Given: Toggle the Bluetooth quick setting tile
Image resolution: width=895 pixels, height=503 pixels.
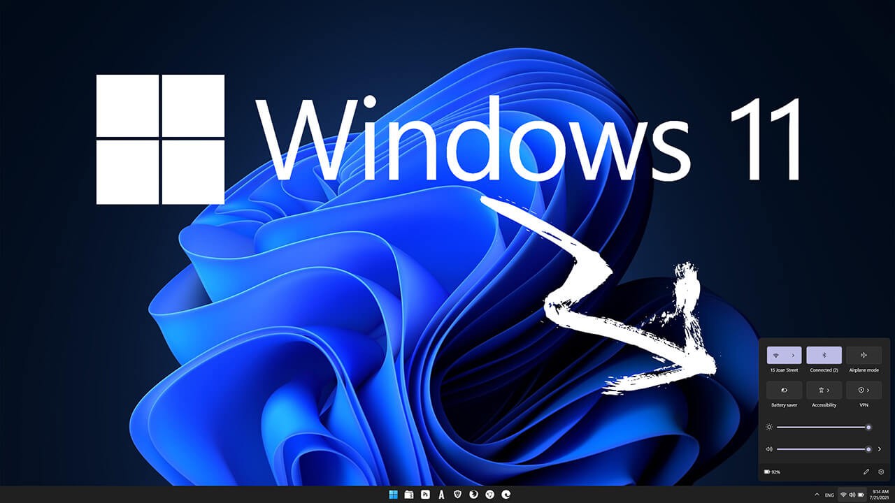Looking at the screenshot, I should tap(824, 355).
